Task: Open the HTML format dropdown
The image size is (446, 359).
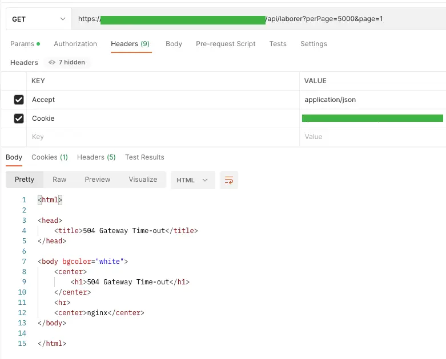Action: click(192, 180)
